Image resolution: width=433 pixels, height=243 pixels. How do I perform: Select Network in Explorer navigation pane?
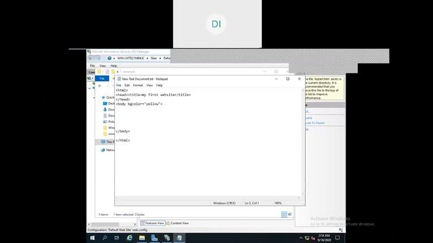click(108, 150)
